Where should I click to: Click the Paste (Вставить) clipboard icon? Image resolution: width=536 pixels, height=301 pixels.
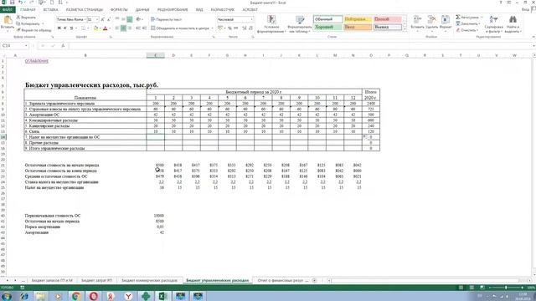(8, 20)
